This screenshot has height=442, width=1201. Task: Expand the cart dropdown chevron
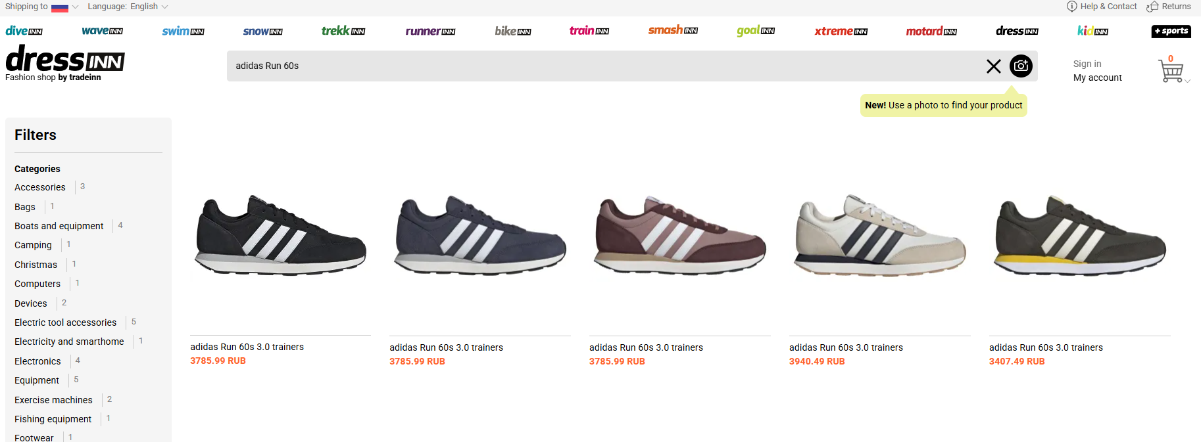click(x=1188, y=81)
